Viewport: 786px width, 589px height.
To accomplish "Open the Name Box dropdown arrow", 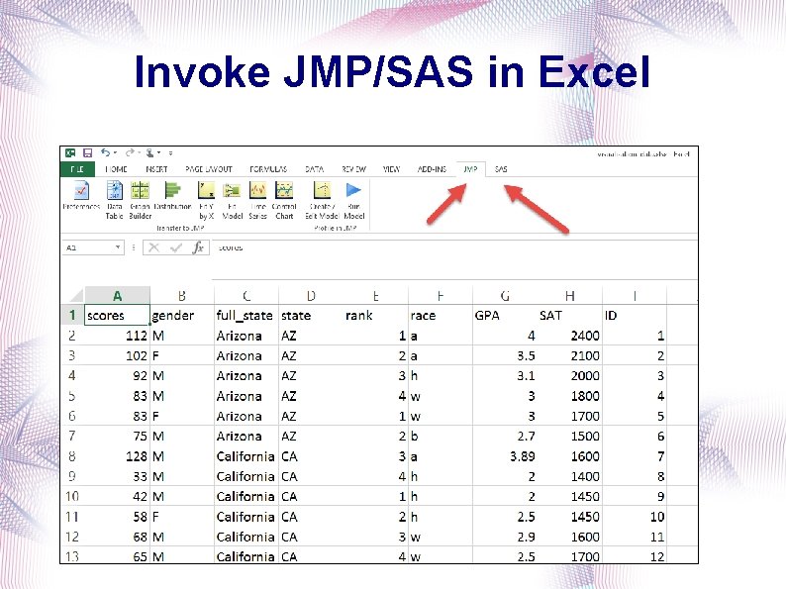I will (118, 247).
